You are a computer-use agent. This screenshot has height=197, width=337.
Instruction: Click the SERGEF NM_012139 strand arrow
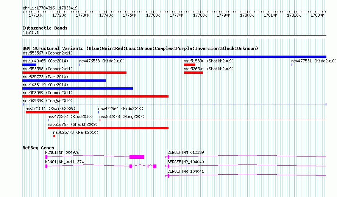(x=166, y=157)
